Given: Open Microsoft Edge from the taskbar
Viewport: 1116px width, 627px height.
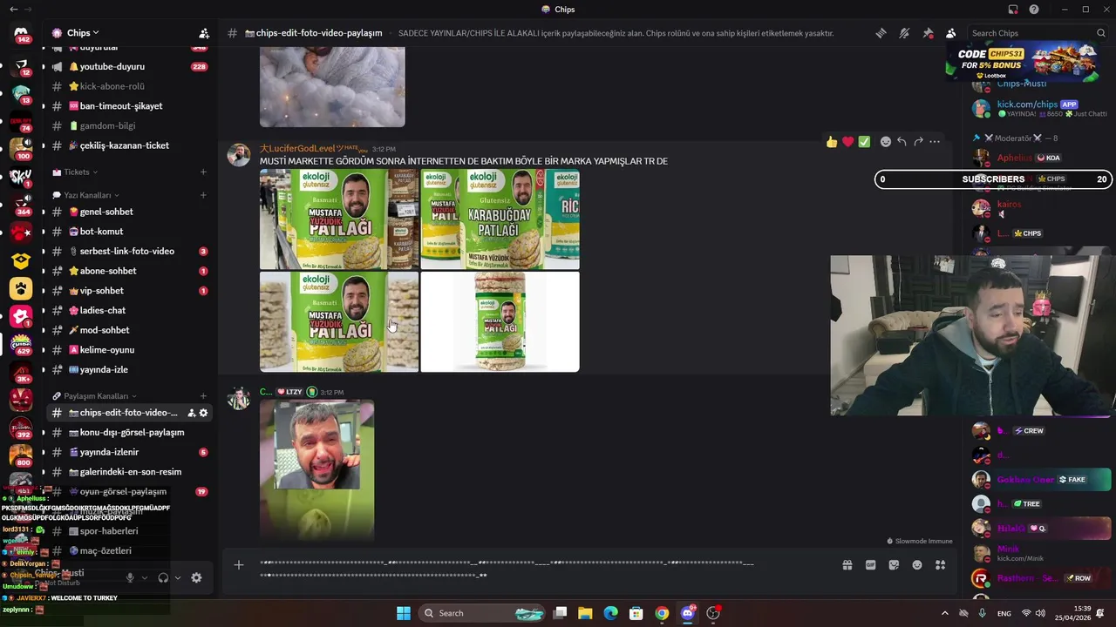Looking at the screenshot, I should pyautogui.click(x=610, y=613).
